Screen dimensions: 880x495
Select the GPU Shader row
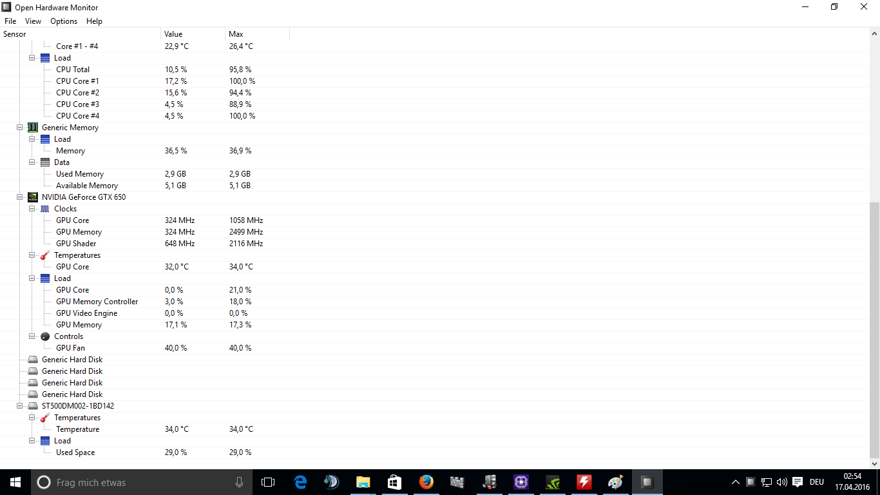click(435, 244)
